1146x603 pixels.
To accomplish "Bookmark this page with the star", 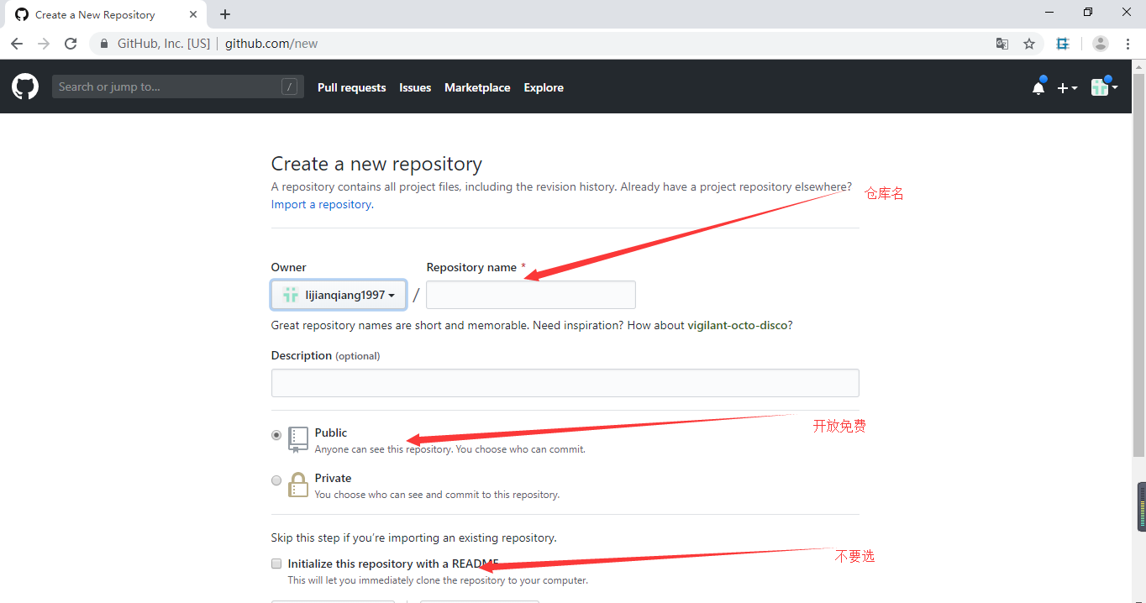I will [1029, 44].
